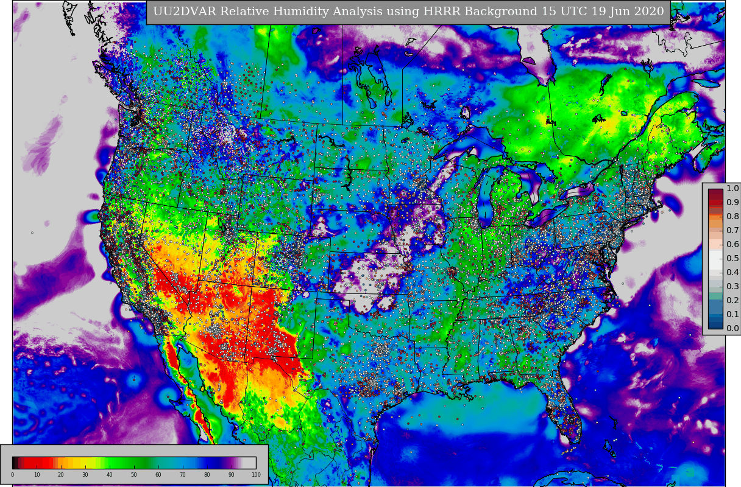This screenshot has width=741, height=487.
Task: Click the 10 tick label on humidity colorbar
Action: point(37,475)
